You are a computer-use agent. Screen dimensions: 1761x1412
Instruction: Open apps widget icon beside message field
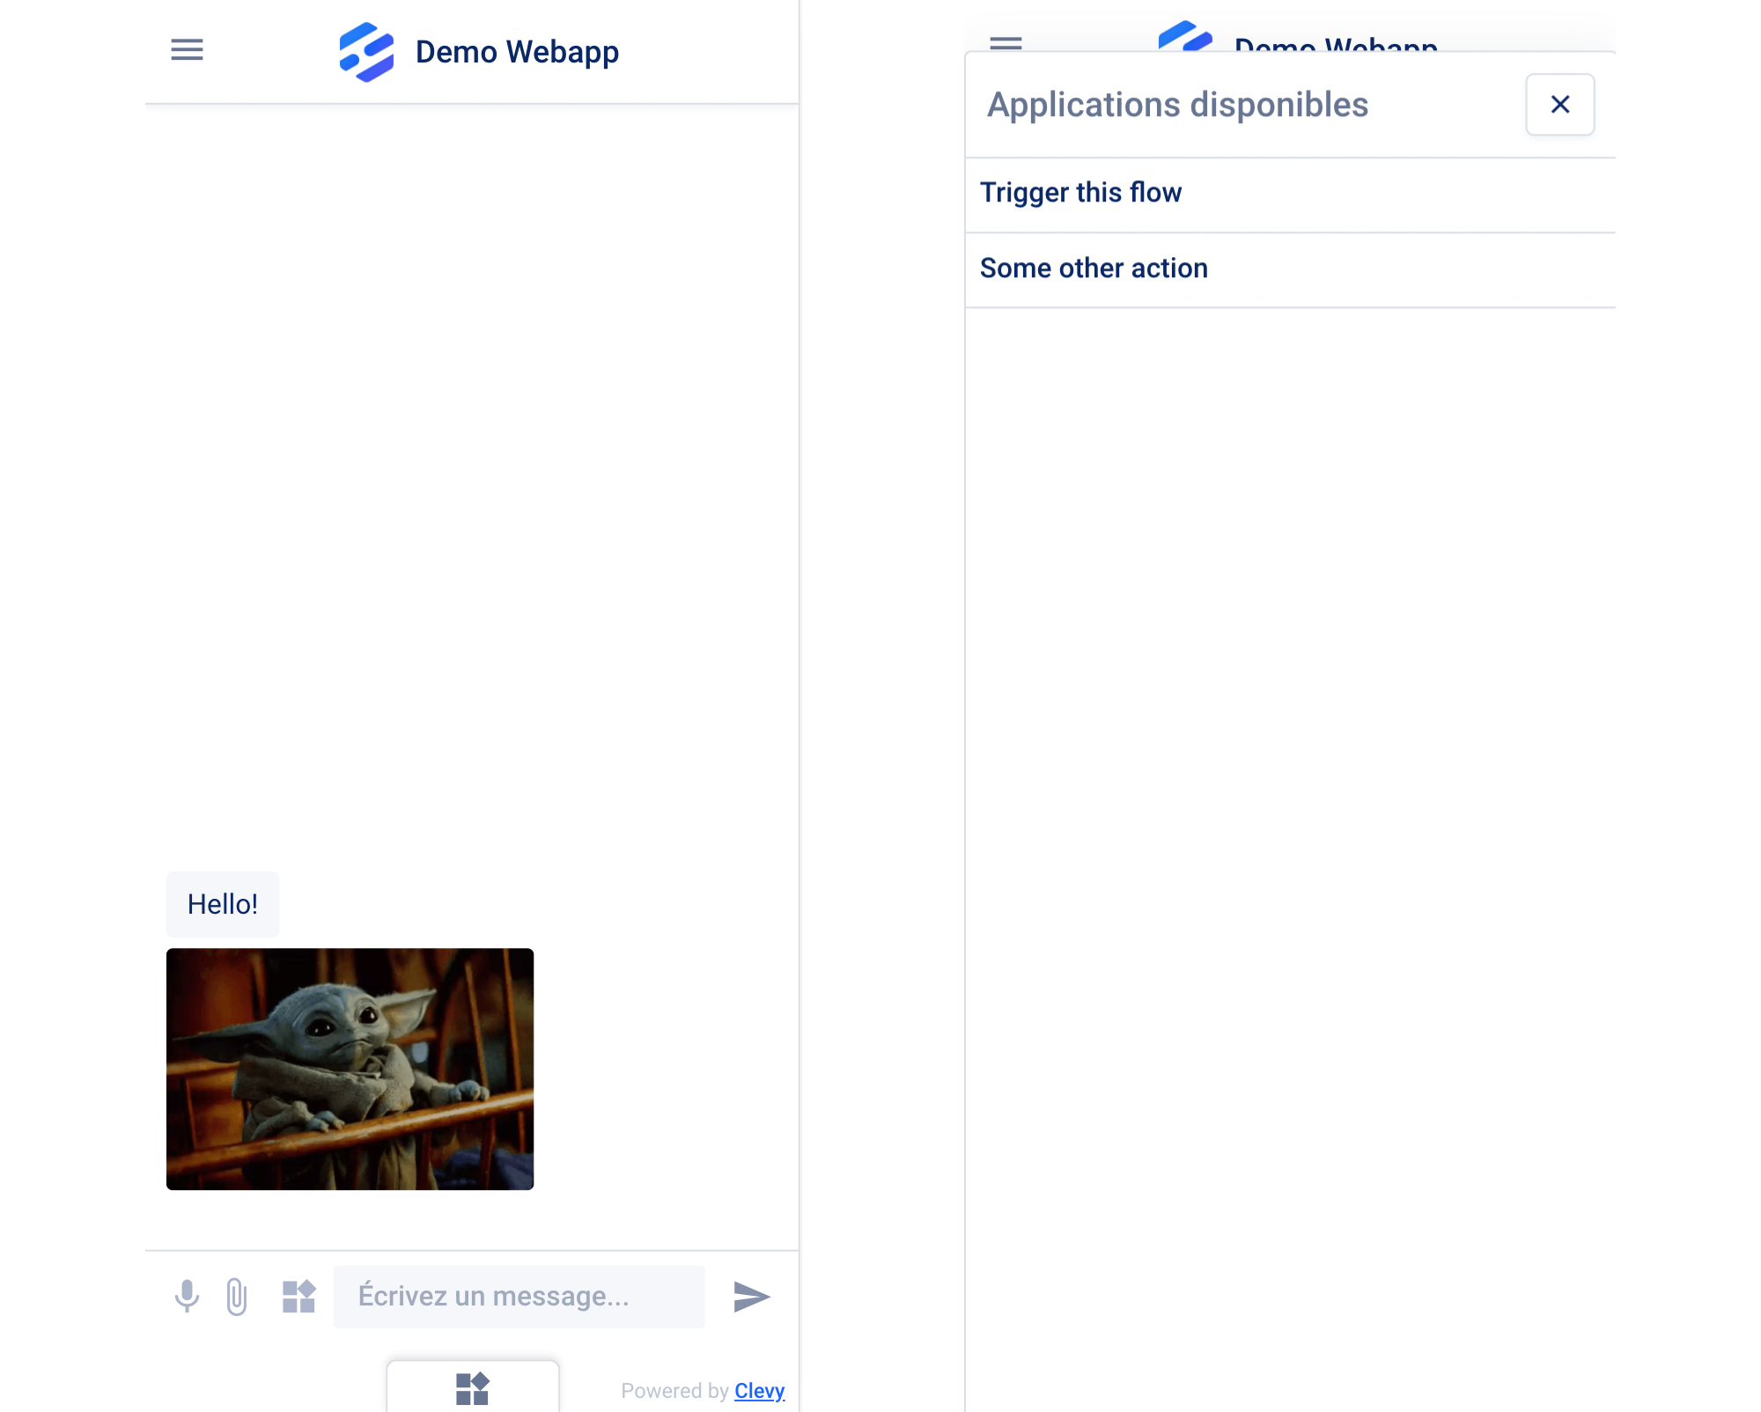pos(298,1297)
